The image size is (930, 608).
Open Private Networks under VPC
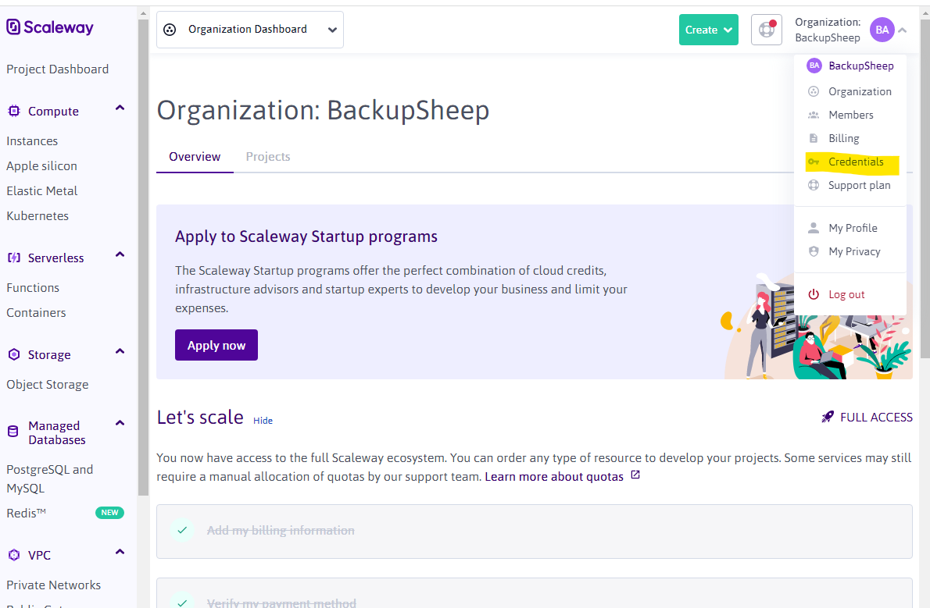53,585
